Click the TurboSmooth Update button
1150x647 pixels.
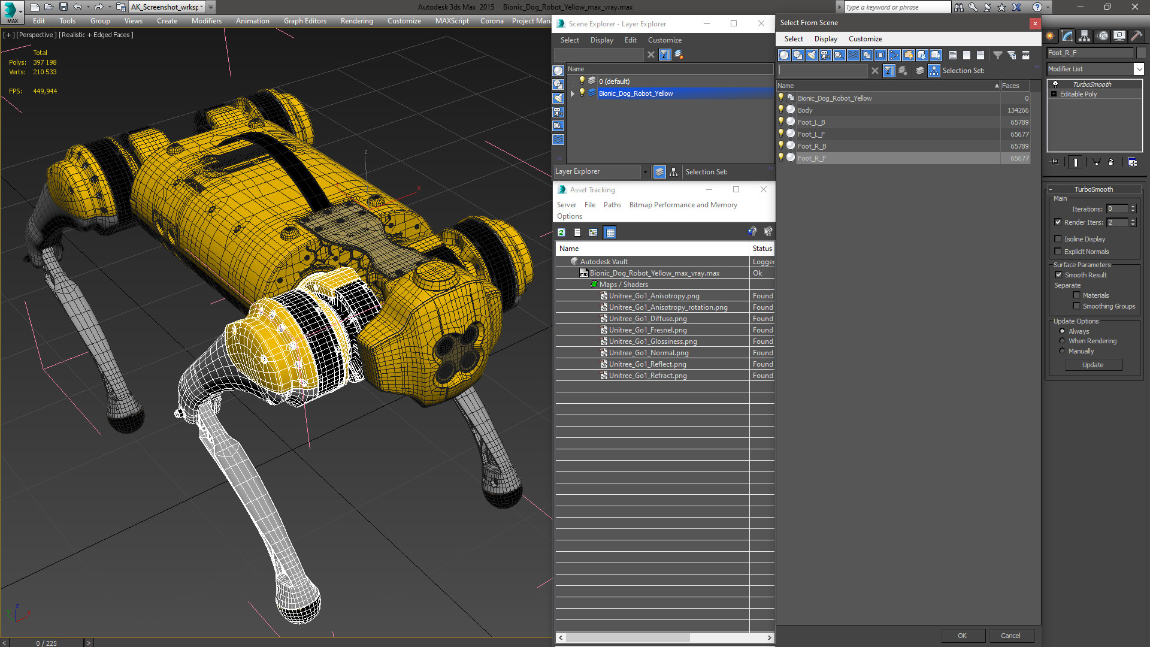pos(1093,365)
